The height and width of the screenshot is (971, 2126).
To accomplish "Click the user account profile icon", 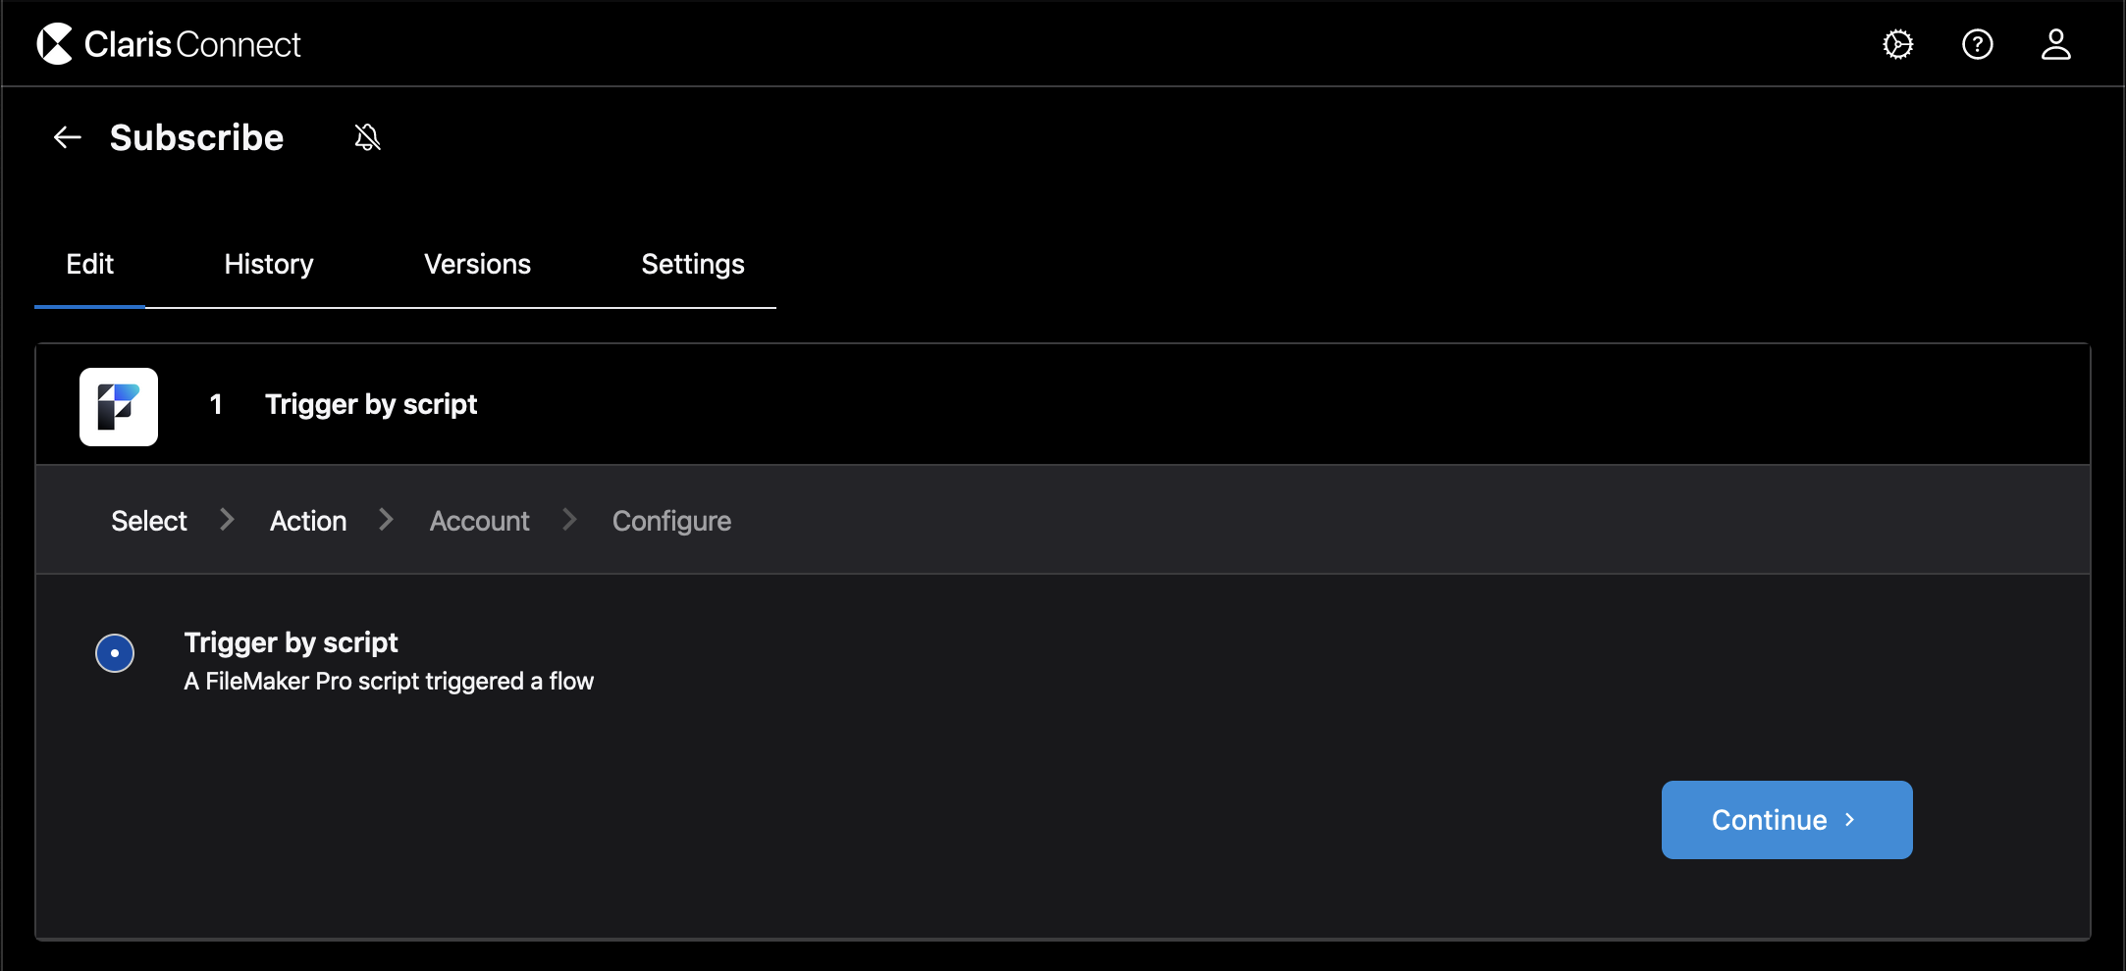I will 2057,43.
